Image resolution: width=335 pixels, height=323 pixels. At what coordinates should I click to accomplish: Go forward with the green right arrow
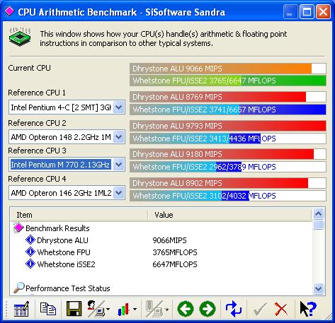click(x=208, y=309)
